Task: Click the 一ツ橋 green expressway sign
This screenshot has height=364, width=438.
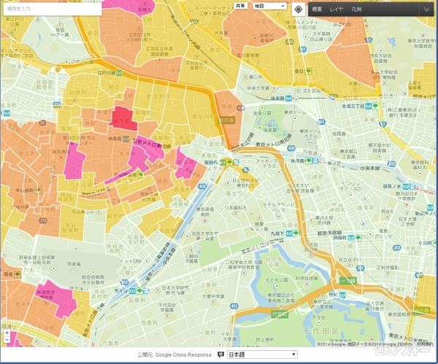Action: tap(347, 280)
